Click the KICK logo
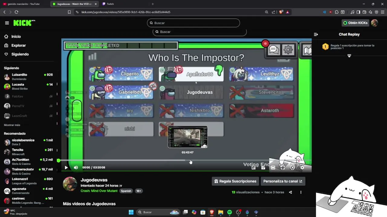Screen dimensions: 387x217 pyautogui.click(x=24, y=23)
